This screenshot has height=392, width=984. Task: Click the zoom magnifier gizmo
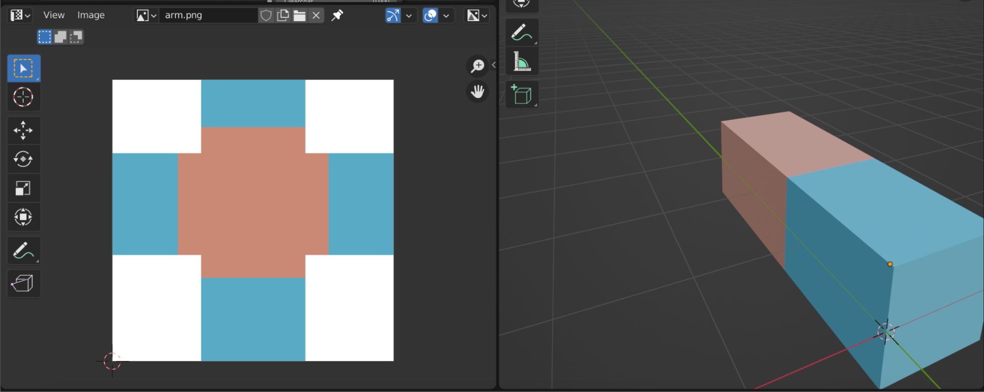click(x=477, y=66)
